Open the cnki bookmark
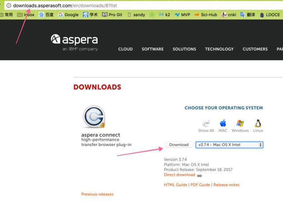Screen dimensions: 283x208 [229, 15]
